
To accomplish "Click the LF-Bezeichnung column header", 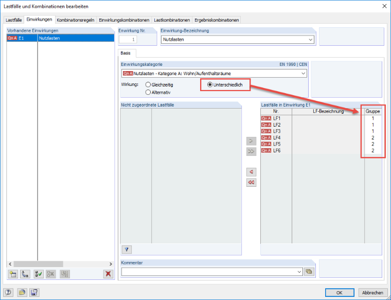I will (328, 112).
